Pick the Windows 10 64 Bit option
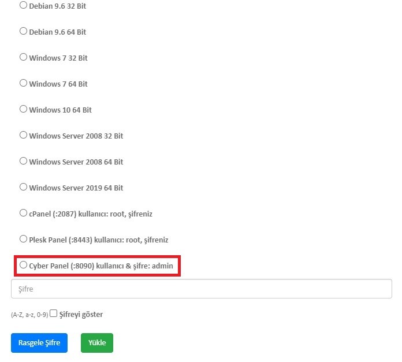Screen dimensions: 402x362 [23, 109]
